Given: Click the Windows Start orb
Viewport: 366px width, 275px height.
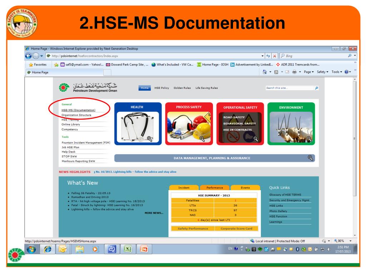Looking at the screenshot, I should [x=31, y=250].
